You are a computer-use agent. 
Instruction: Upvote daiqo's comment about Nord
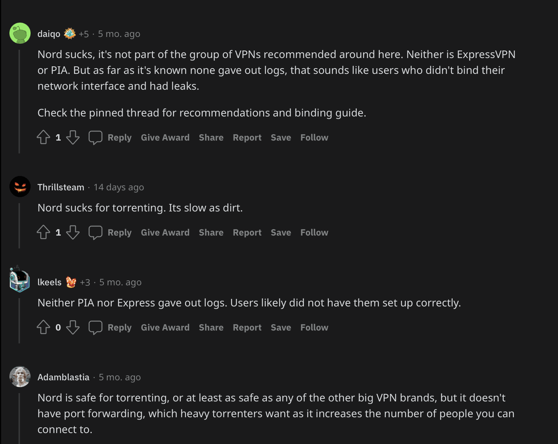44,138
